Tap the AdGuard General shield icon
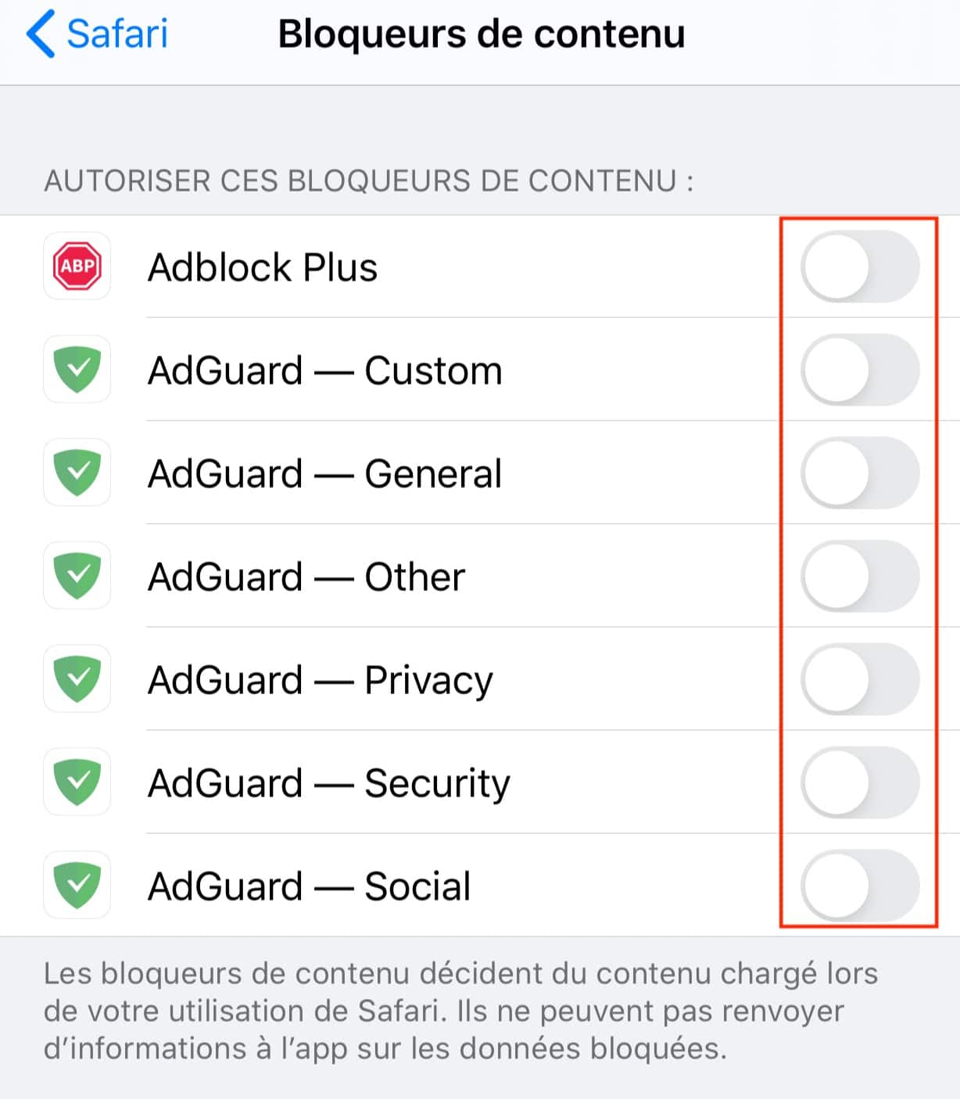The width and height of the screenshot is (960, 1099). pos(77,473)
